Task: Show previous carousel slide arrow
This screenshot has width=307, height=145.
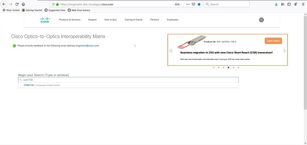Action: point(171,51)
